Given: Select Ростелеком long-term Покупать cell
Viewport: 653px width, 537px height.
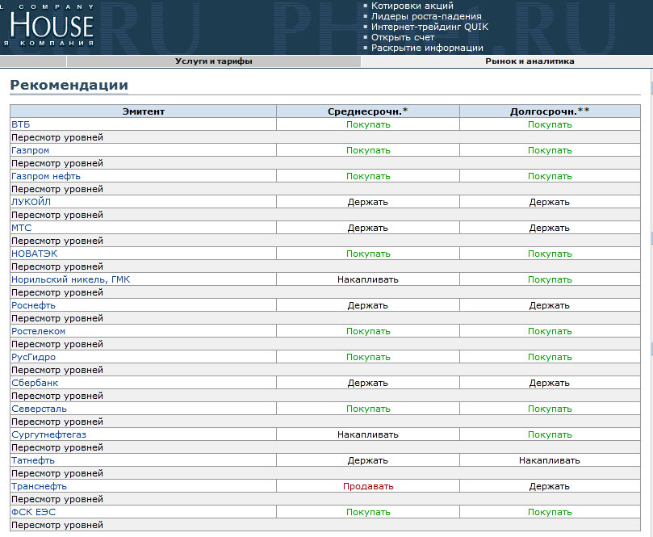Looking at the screenshot, I should pos(550,331).
